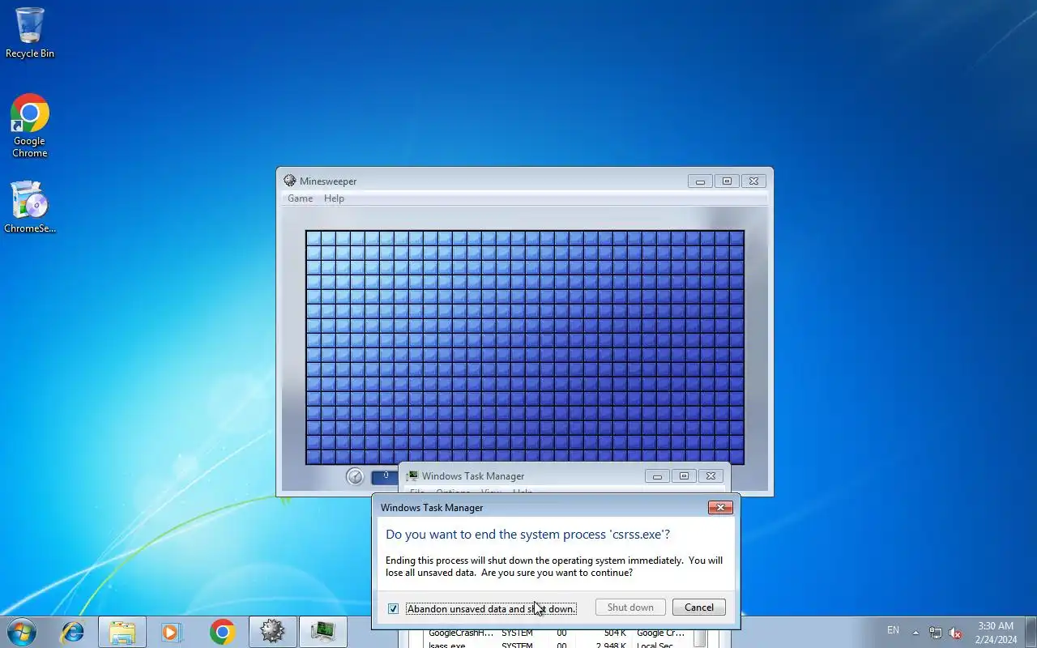Click the muted volume speaker tray icon
The image size is (1037, 648).
coord(956,633)
